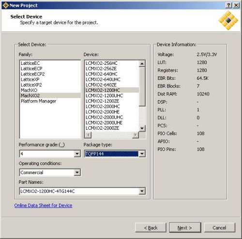The height and width of the screenshot is (239, 242).
Task: Select MachXO2 family
Action: tap(50, 96)
